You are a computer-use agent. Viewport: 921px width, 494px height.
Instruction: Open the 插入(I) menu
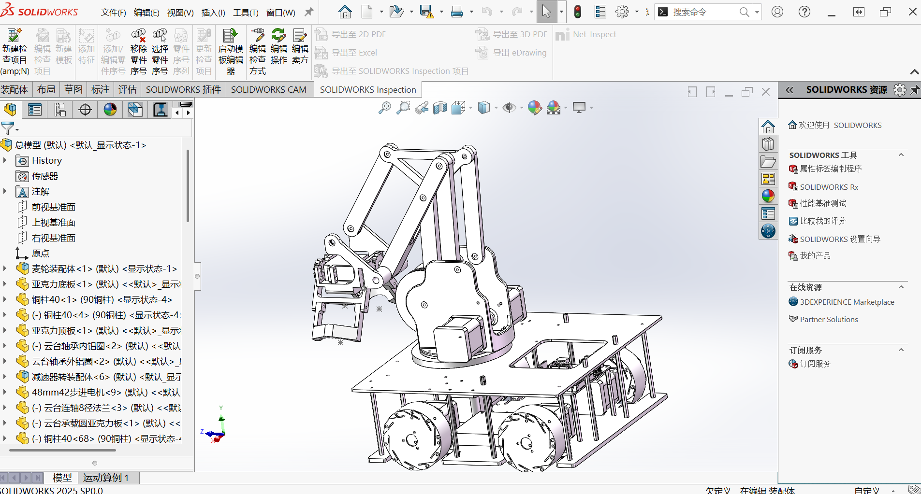pyautogui.click(x=213, y=13)
